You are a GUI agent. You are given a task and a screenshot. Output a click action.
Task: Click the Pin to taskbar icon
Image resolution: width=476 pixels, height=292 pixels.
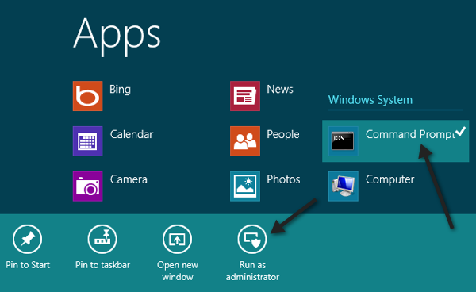click(102, 239)
